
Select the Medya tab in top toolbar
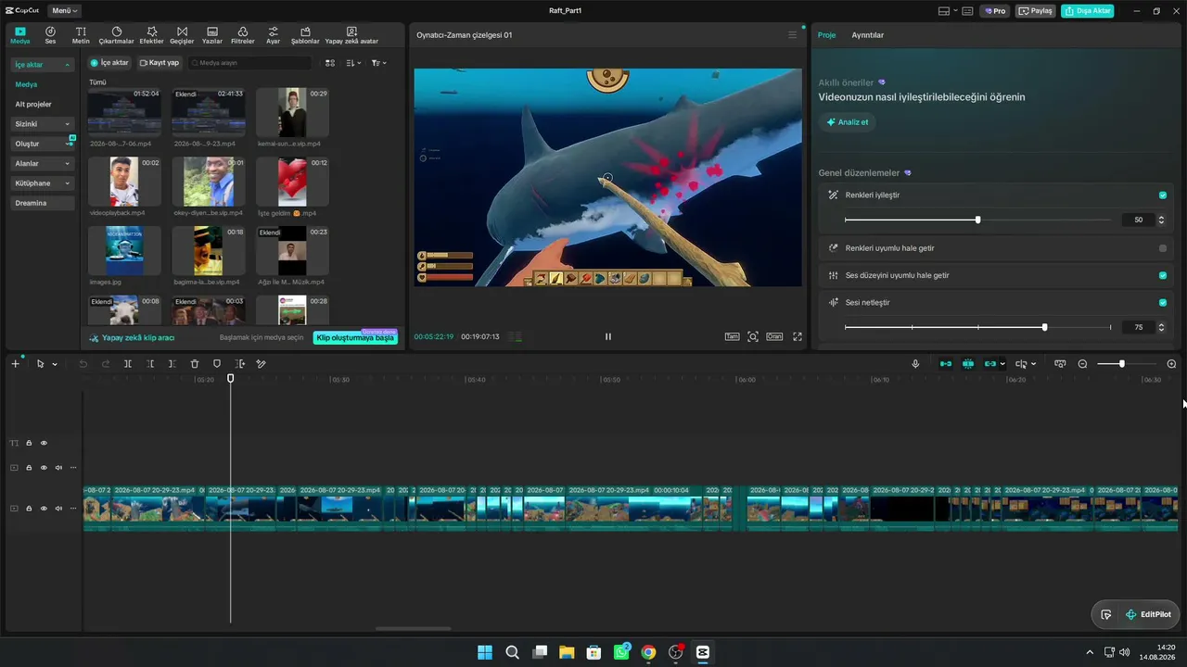point(20,35)
